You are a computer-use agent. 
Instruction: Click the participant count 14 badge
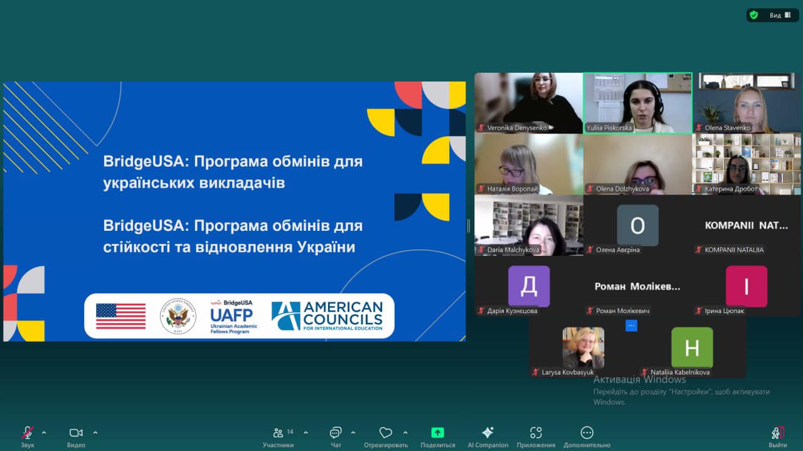click(x=290, y=432)
